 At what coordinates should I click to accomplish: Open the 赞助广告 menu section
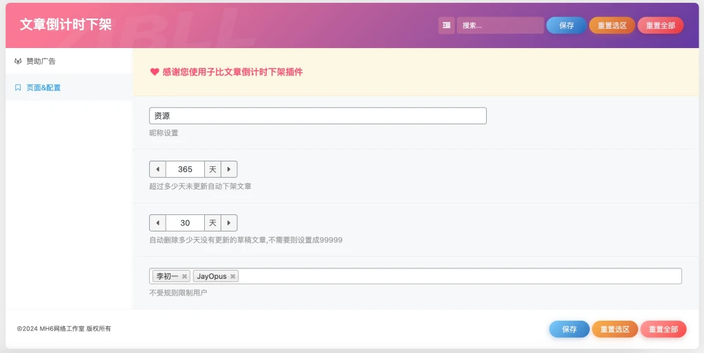(x=41, y=61)
